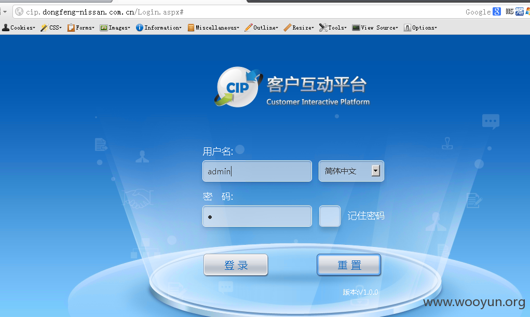Click the Resize ruler icon

coord(287,27)
